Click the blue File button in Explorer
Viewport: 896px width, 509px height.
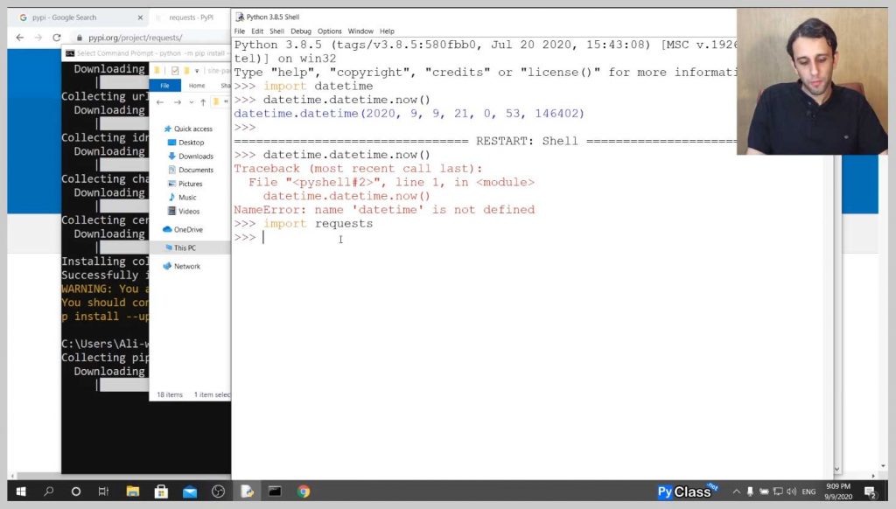(165, 86)
